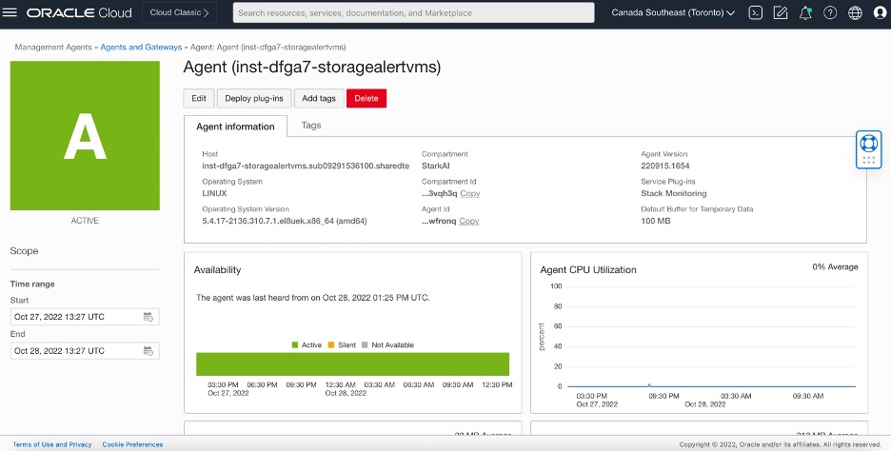Click the Add tags button

tap(319, 98)
